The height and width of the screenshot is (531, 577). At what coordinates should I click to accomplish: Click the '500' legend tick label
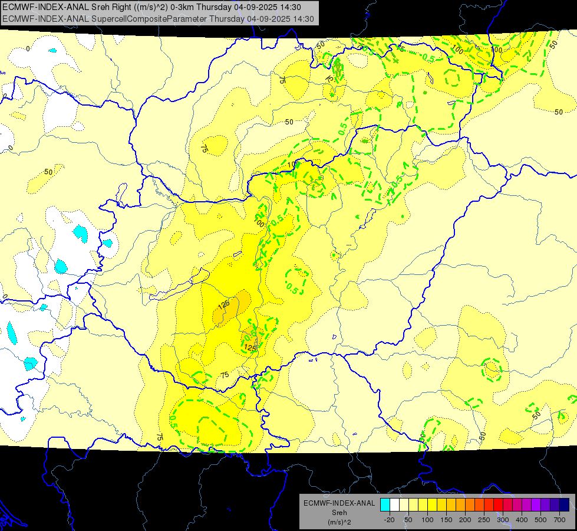pyautogui.click(x=540, y=520)
